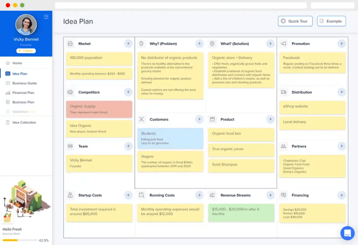Viewport: 358px width, 245px height.
Task: Open the Example button
Action: 331,21
